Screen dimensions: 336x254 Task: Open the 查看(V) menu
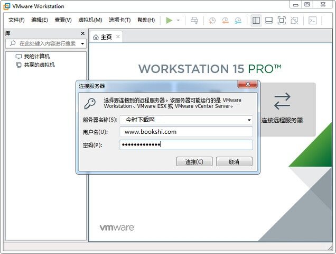coord(63,20)
